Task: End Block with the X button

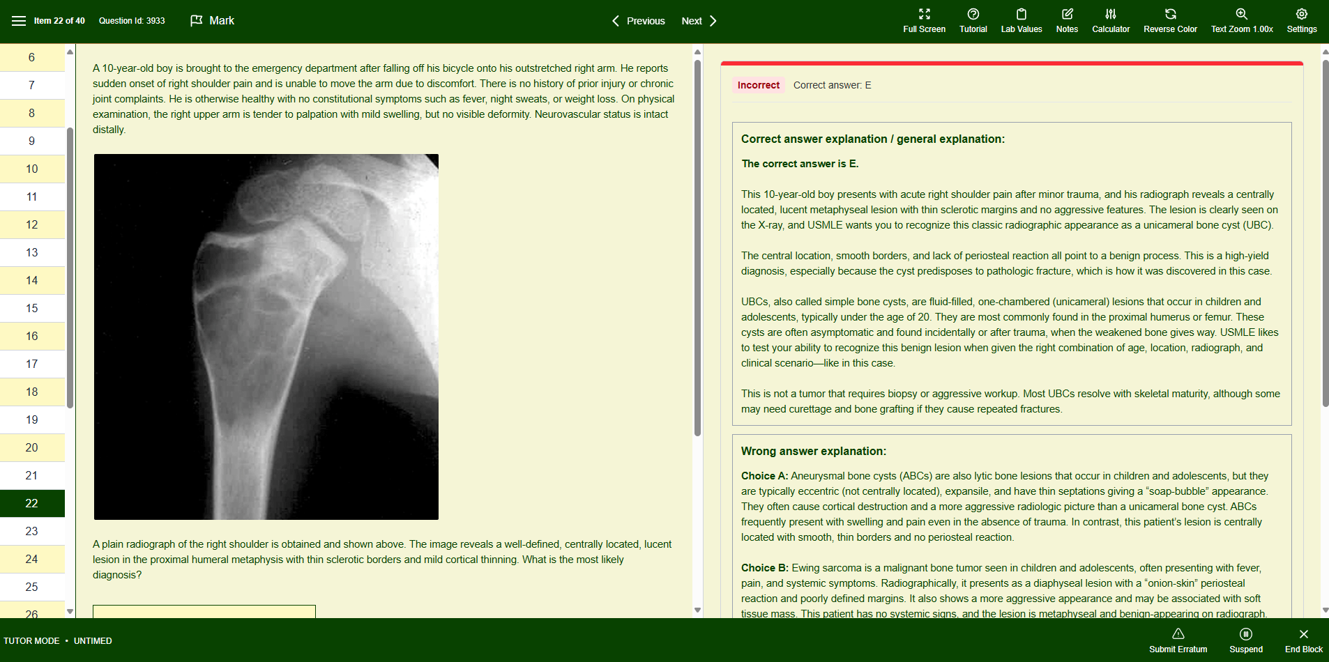Action: pos(1303,640)
